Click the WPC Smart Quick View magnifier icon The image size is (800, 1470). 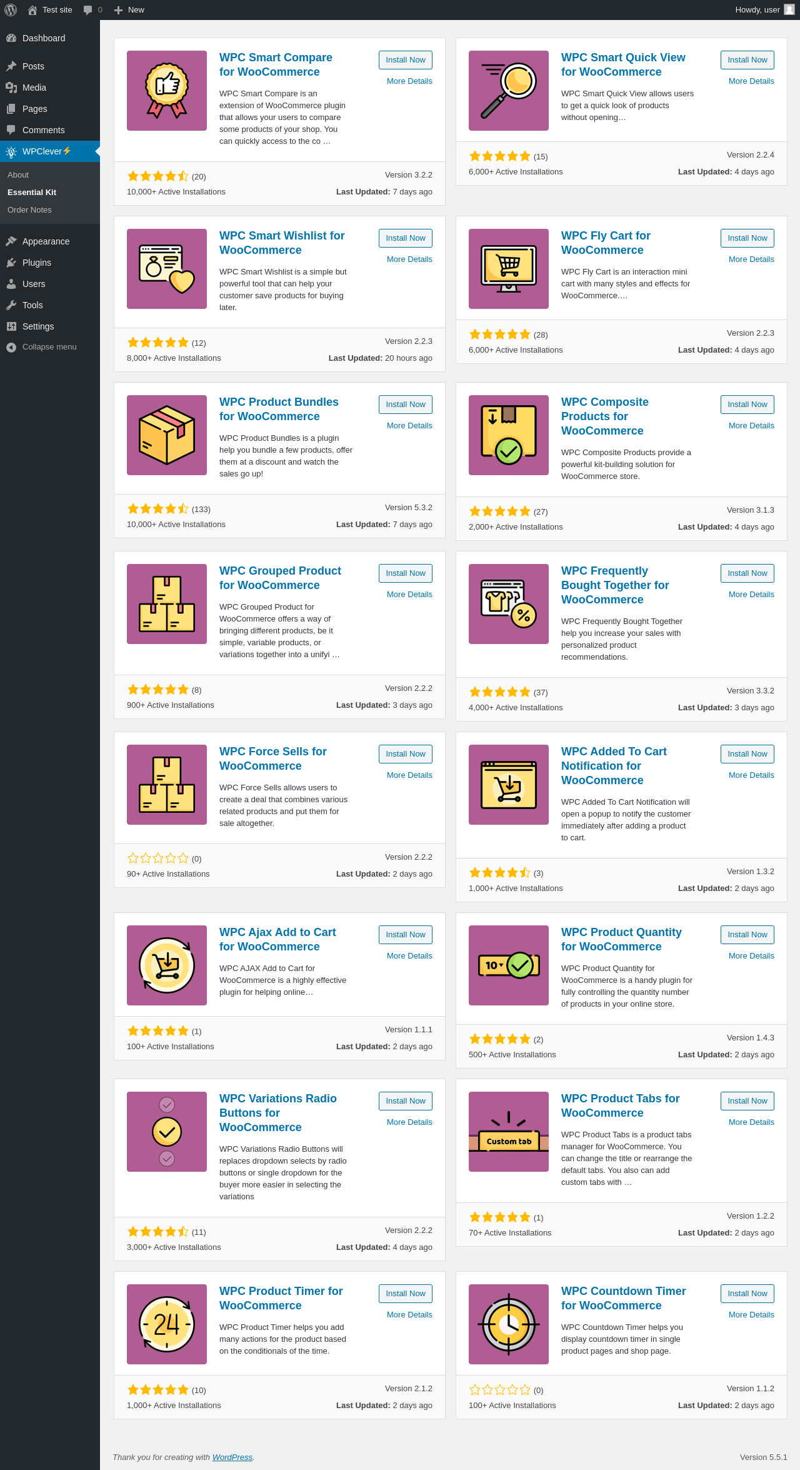pyautogui.click(x=509, y=91)
